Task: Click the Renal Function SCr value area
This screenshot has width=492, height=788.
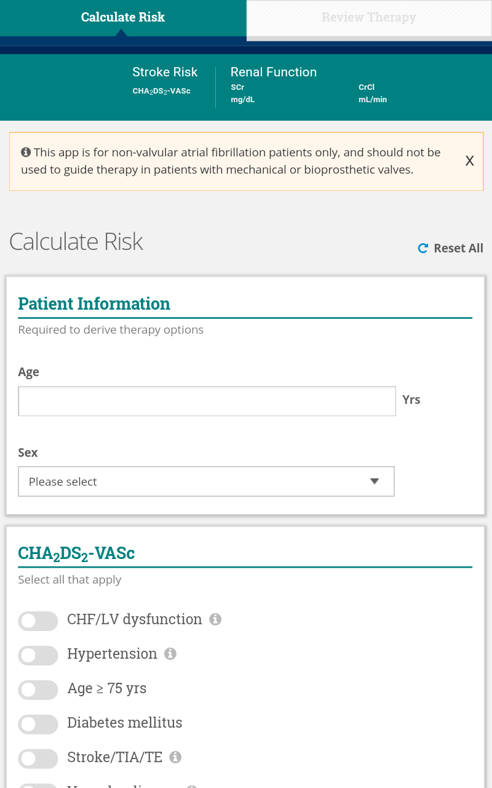Action: pos(242,94)
